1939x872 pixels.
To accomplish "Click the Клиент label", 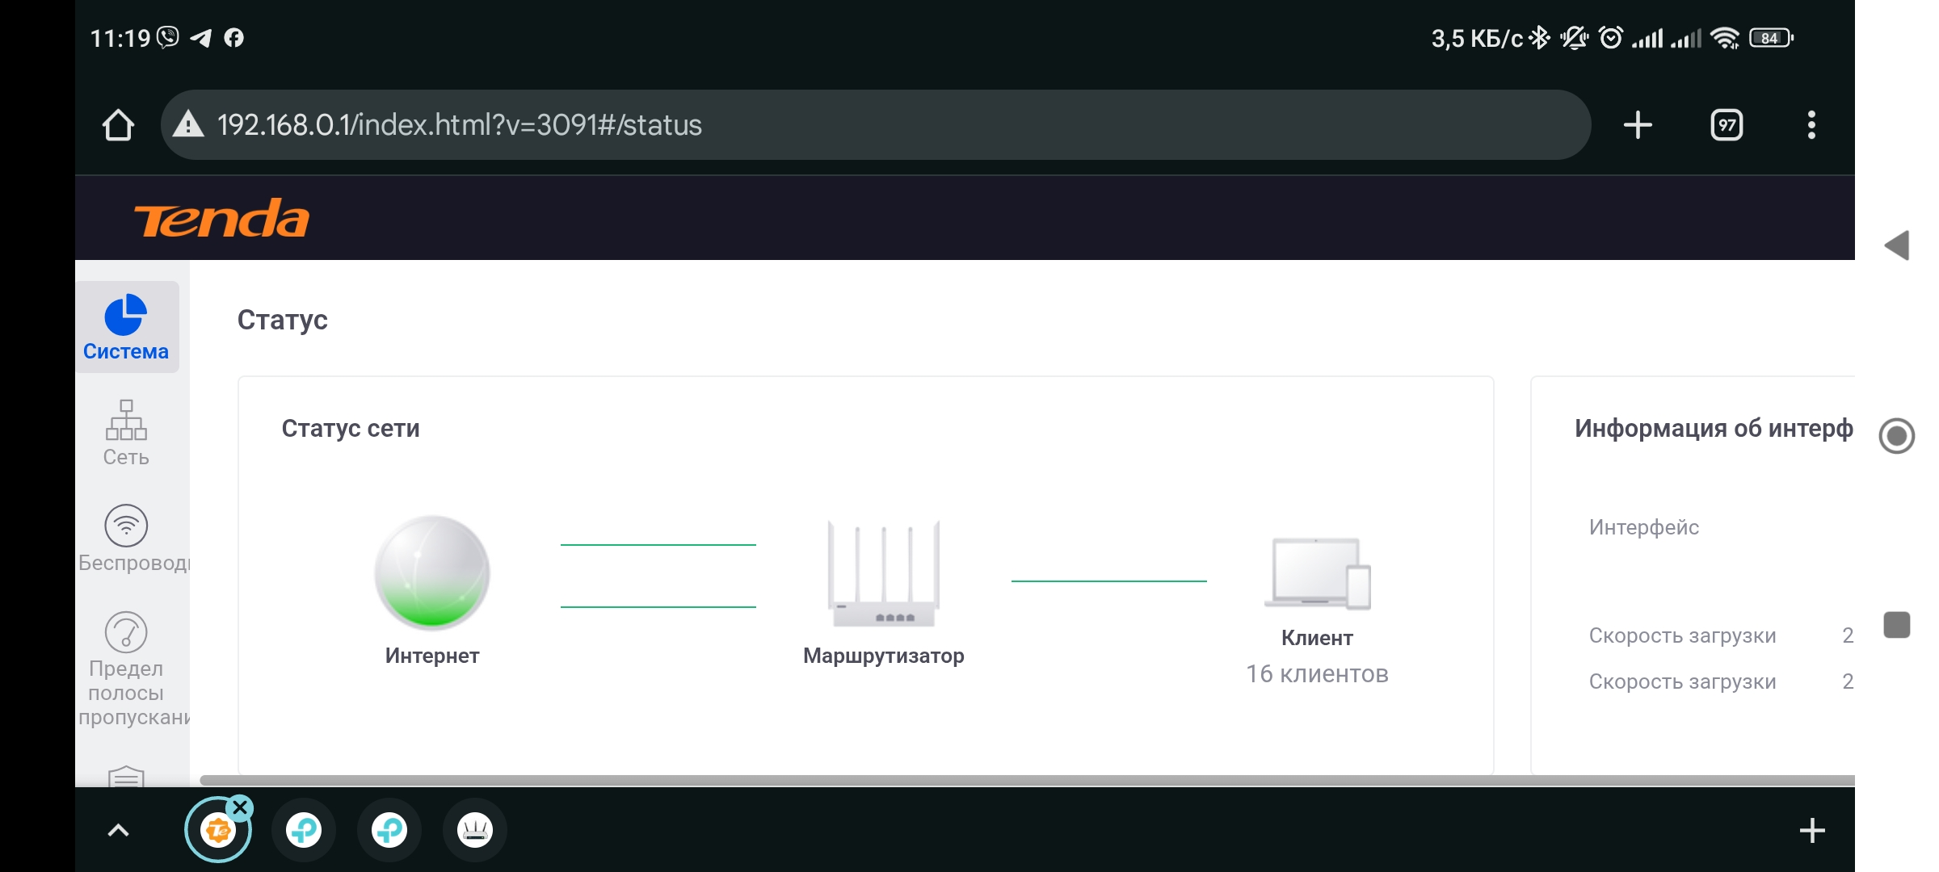I will click(1317, 638).
